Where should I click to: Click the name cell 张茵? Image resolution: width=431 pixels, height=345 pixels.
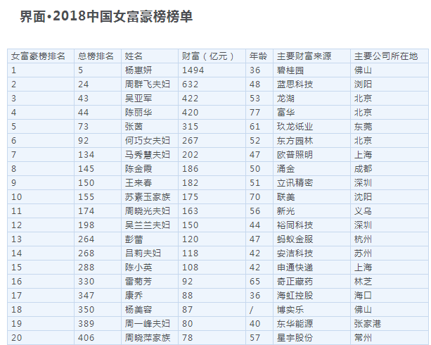(134, 126)
